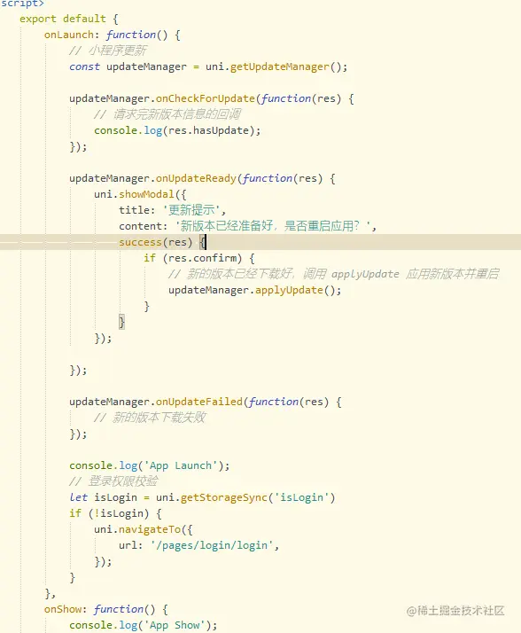Click the 'onUpdateReady' method name

point(196,178)
